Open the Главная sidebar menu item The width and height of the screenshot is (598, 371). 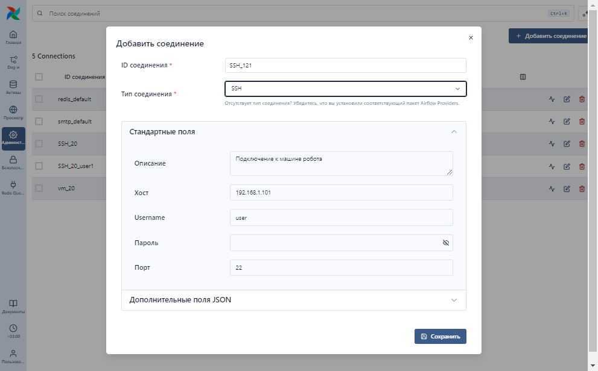13,37
